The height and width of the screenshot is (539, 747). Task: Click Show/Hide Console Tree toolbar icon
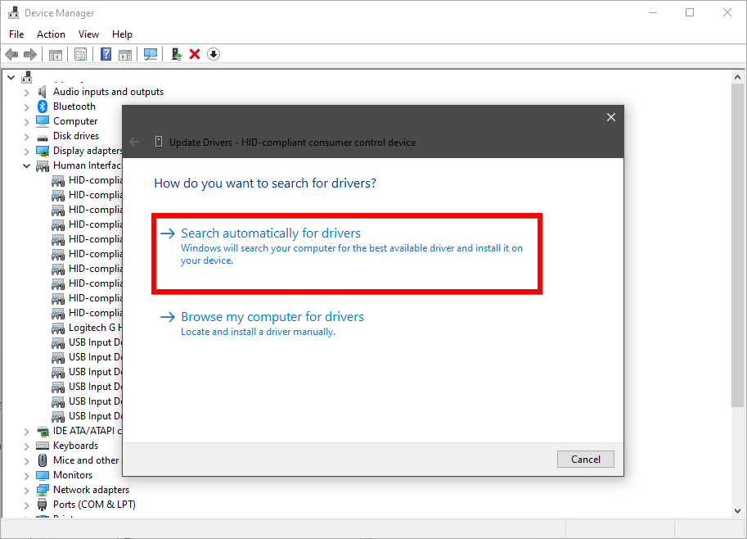tap(56, 54)
